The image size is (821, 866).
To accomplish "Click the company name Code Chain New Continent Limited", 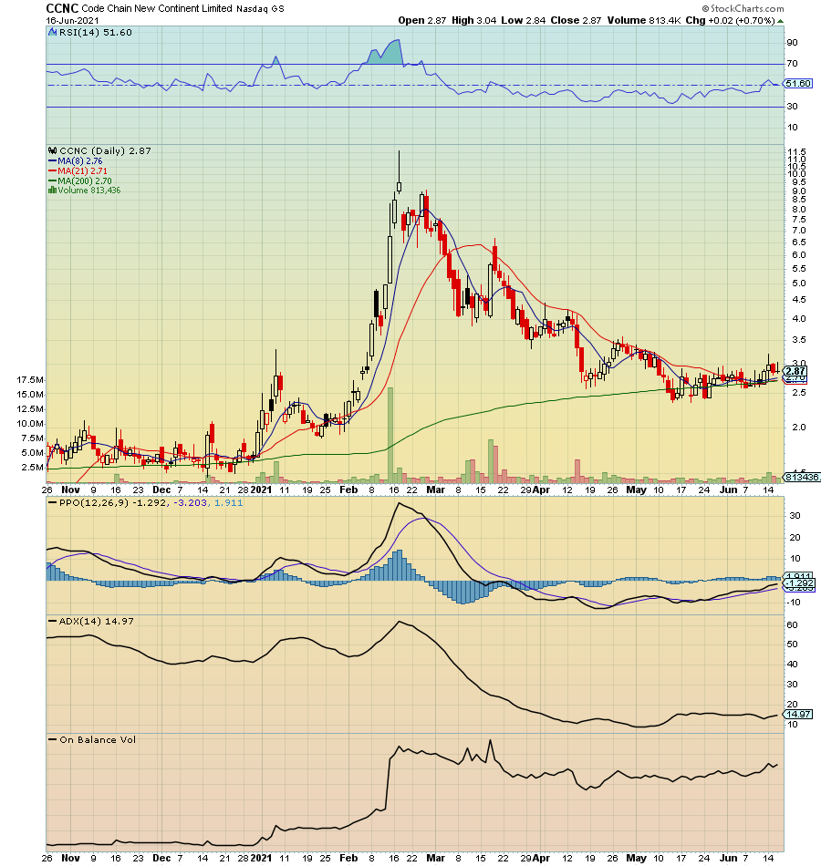I will tap(157, 8).
